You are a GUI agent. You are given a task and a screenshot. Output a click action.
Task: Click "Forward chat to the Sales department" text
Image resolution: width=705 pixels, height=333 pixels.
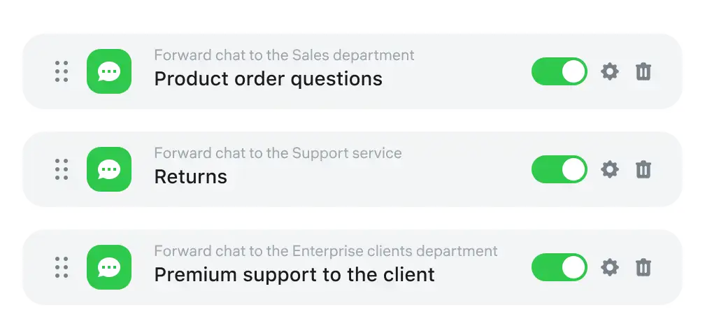(284, 55)
